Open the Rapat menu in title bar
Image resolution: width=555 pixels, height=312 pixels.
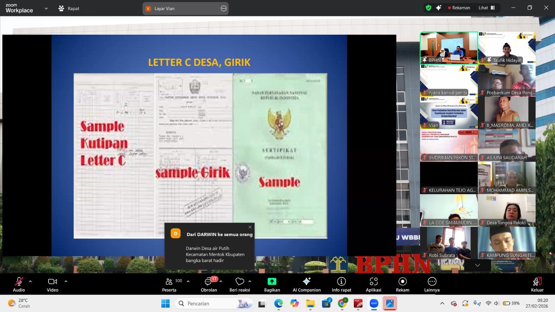coord(69,8)
